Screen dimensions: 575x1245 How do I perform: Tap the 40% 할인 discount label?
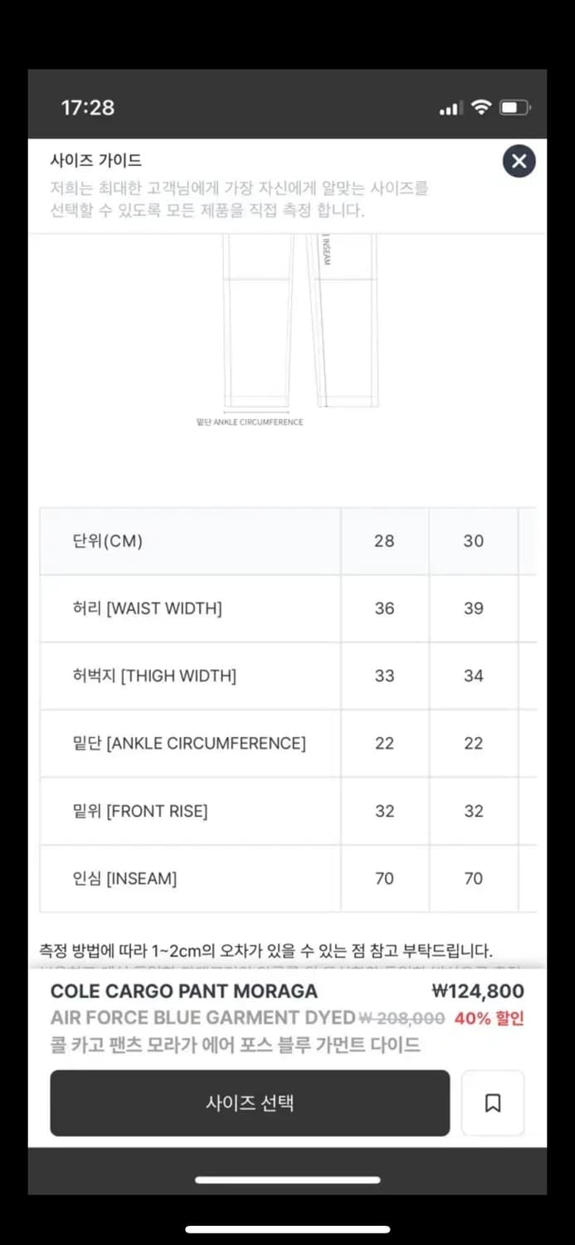(489, 1018)
